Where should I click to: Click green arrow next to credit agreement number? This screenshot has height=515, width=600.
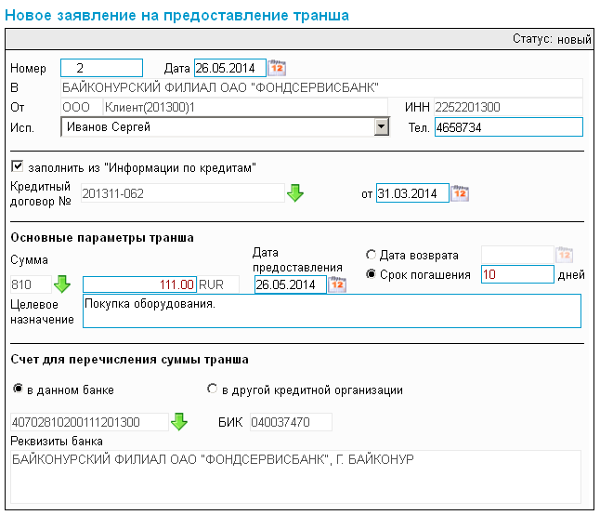tap(295, 193)
